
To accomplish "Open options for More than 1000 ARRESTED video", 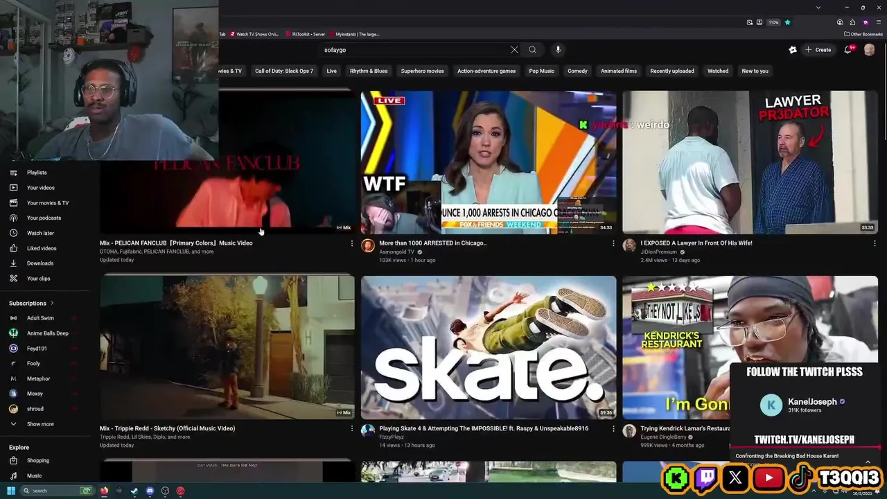I will 613,243.
